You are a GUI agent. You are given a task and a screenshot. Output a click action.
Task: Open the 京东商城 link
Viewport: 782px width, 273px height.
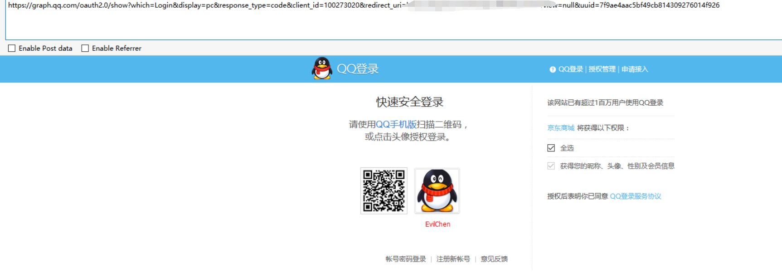pyautogui.click(x=561, y=128)
